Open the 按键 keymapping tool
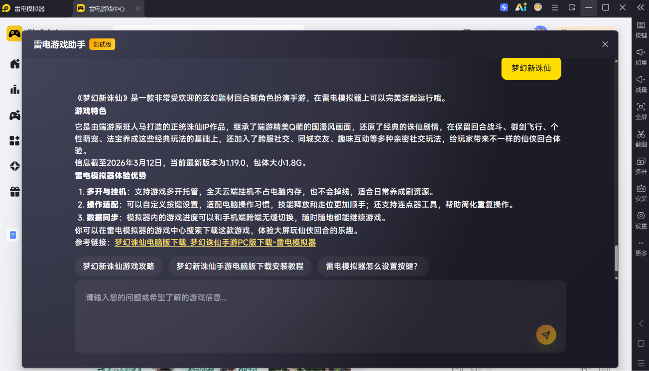This screenshot has width=649, height=371. (x=641, y=29)
